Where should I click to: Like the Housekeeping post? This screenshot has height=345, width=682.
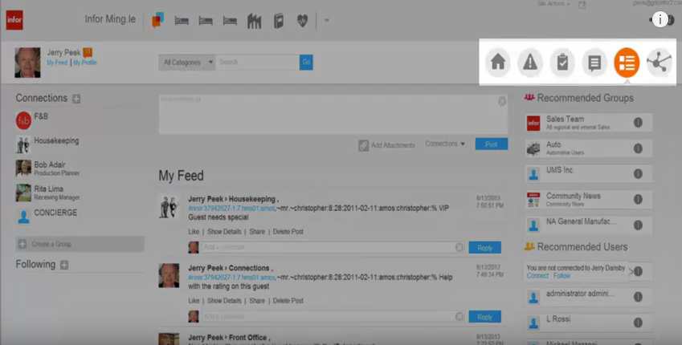(x=194, y=232)
